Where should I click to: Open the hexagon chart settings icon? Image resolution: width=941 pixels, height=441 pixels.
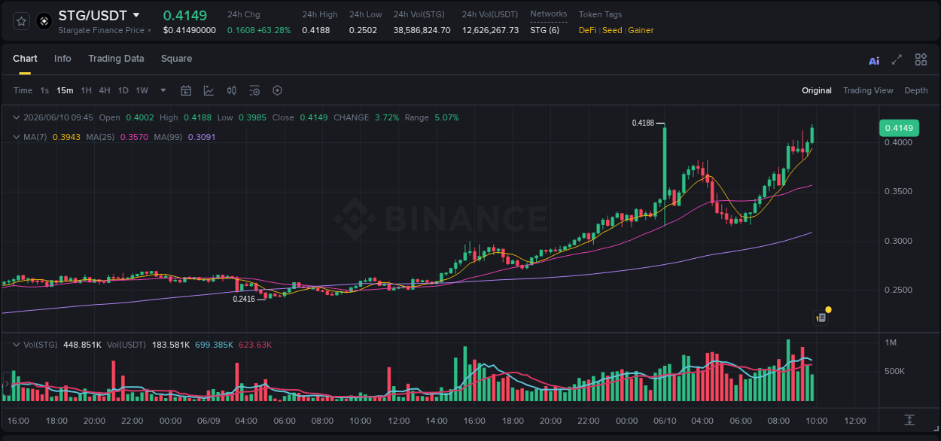(277, 90)
